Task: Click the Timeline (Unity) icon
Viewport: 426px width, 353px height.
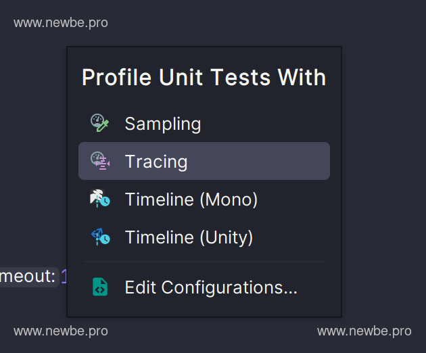Action: [x=100, y=237]
